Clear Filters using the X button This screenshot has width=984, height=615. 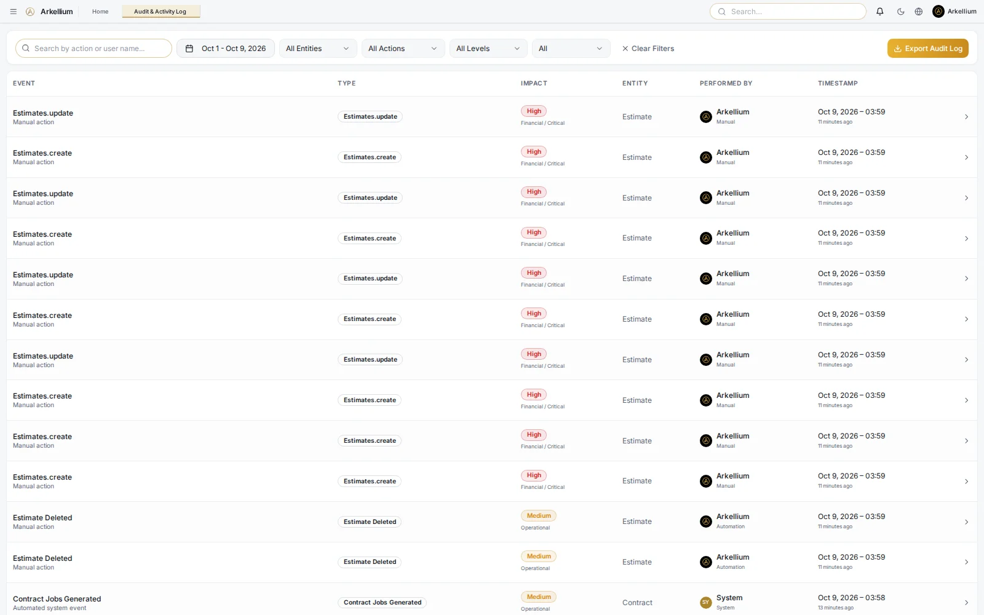pos(648,49)
